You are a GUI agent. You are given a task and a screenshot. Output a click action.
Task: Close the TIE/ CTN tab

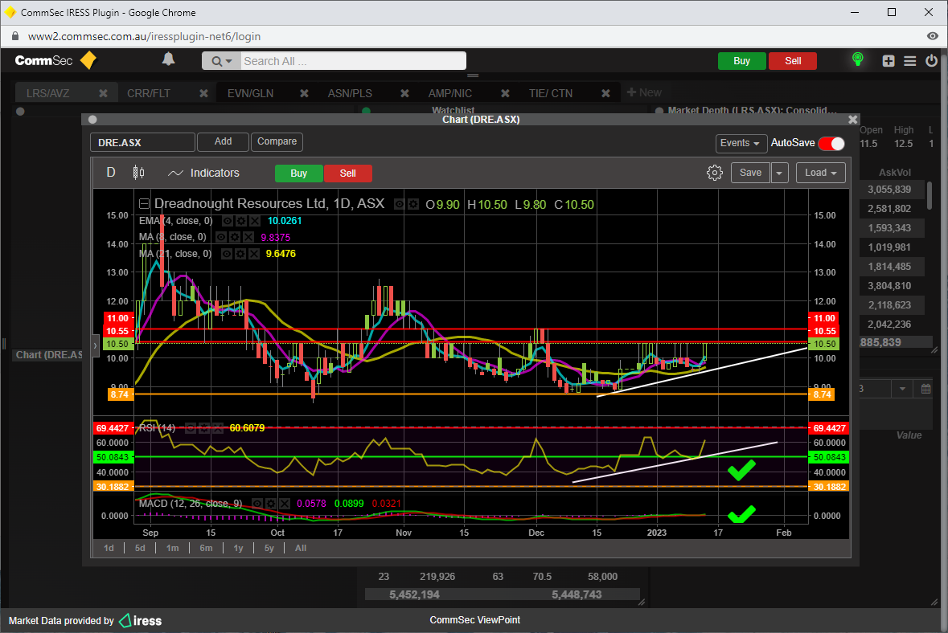tap(605, 93)
